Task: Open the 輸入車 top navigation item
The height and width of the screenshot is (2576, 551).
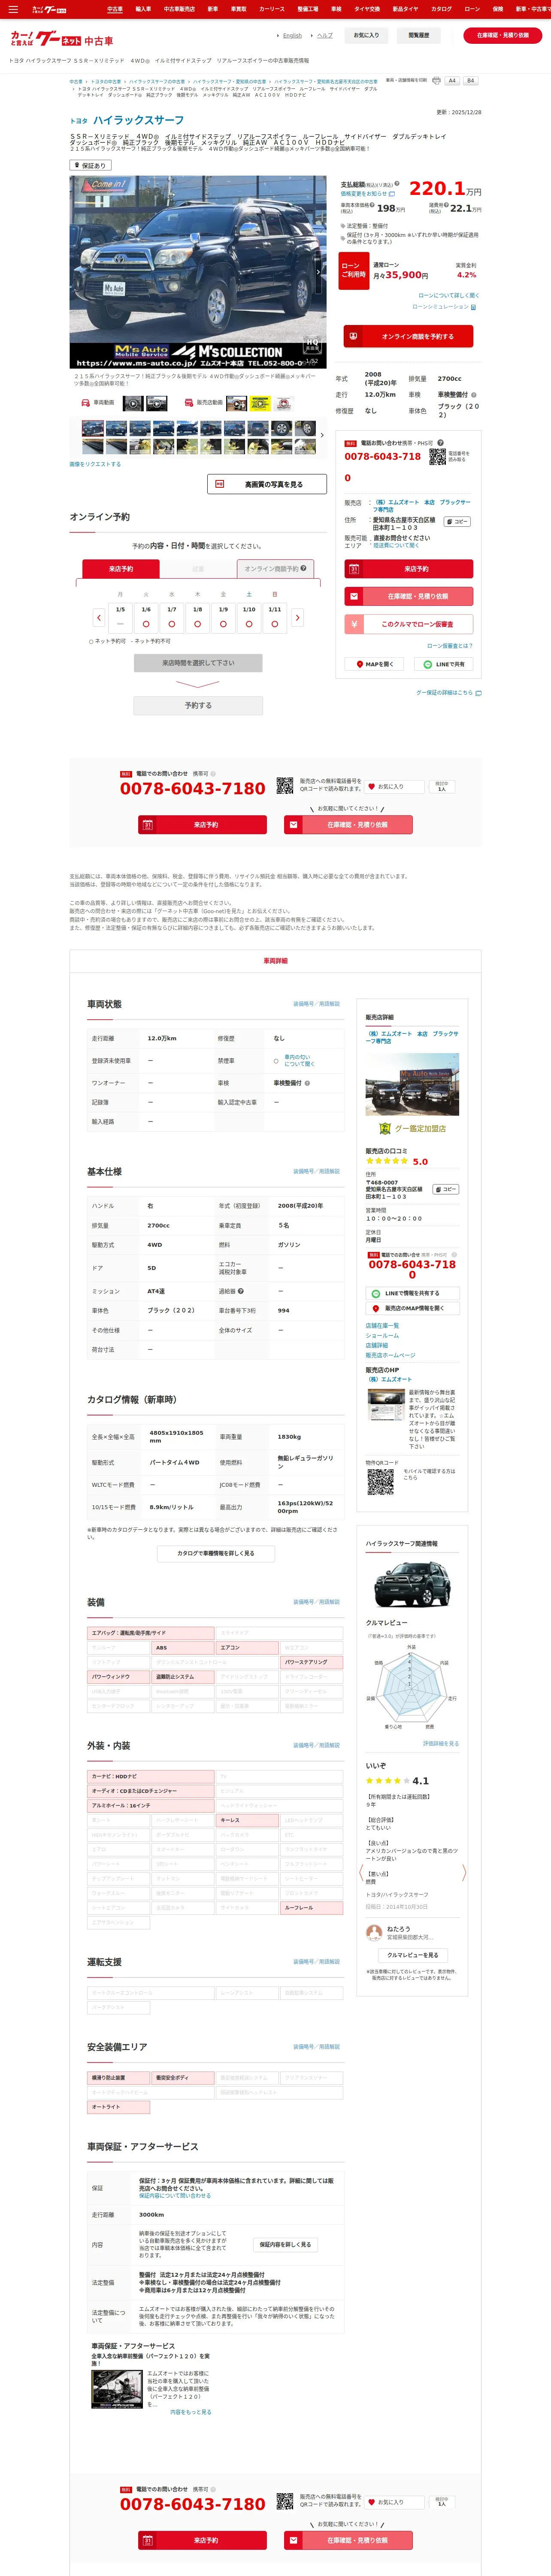Action: coord(143,9)
